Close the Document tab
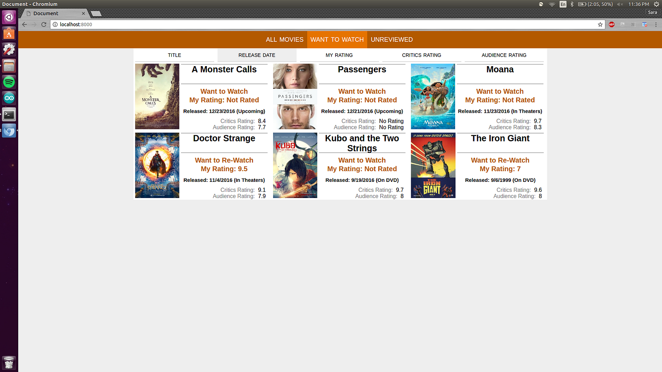Viewport: 662px width, 372px height. tap(83, 13)
